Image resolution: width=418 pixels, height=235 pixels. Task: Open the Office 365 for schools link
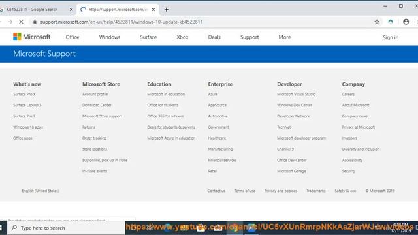tap(165, 116)
